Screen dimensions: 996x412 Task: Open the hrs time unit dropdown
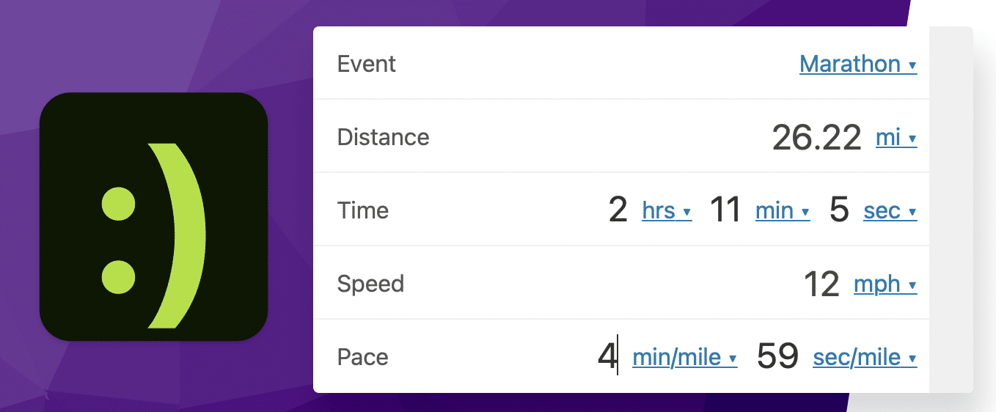tap(666, 211)
